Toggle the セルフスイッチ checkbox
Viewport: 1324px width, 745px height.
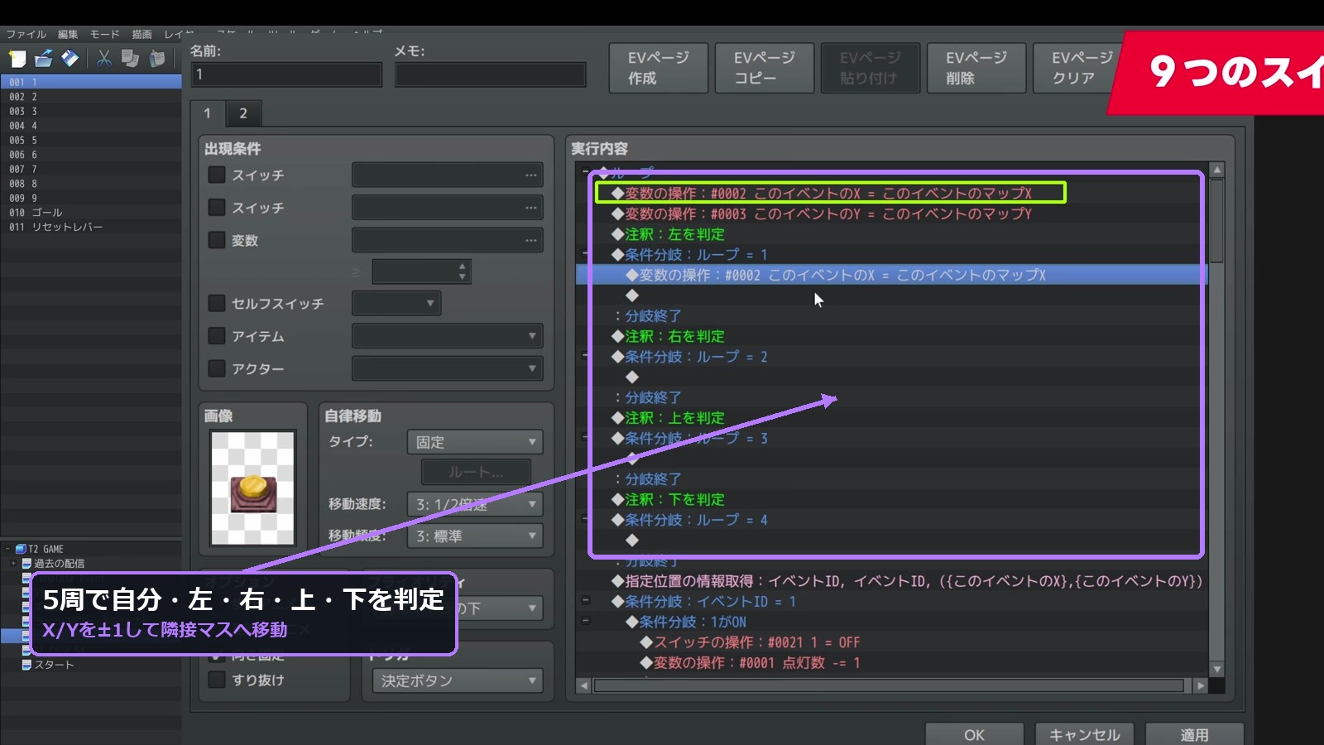(x=217, y=303)
